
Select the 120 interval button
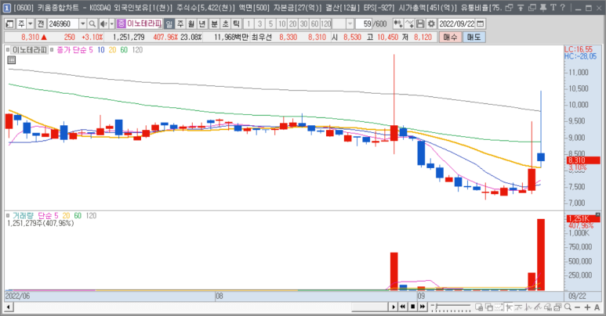coord(326,24)
